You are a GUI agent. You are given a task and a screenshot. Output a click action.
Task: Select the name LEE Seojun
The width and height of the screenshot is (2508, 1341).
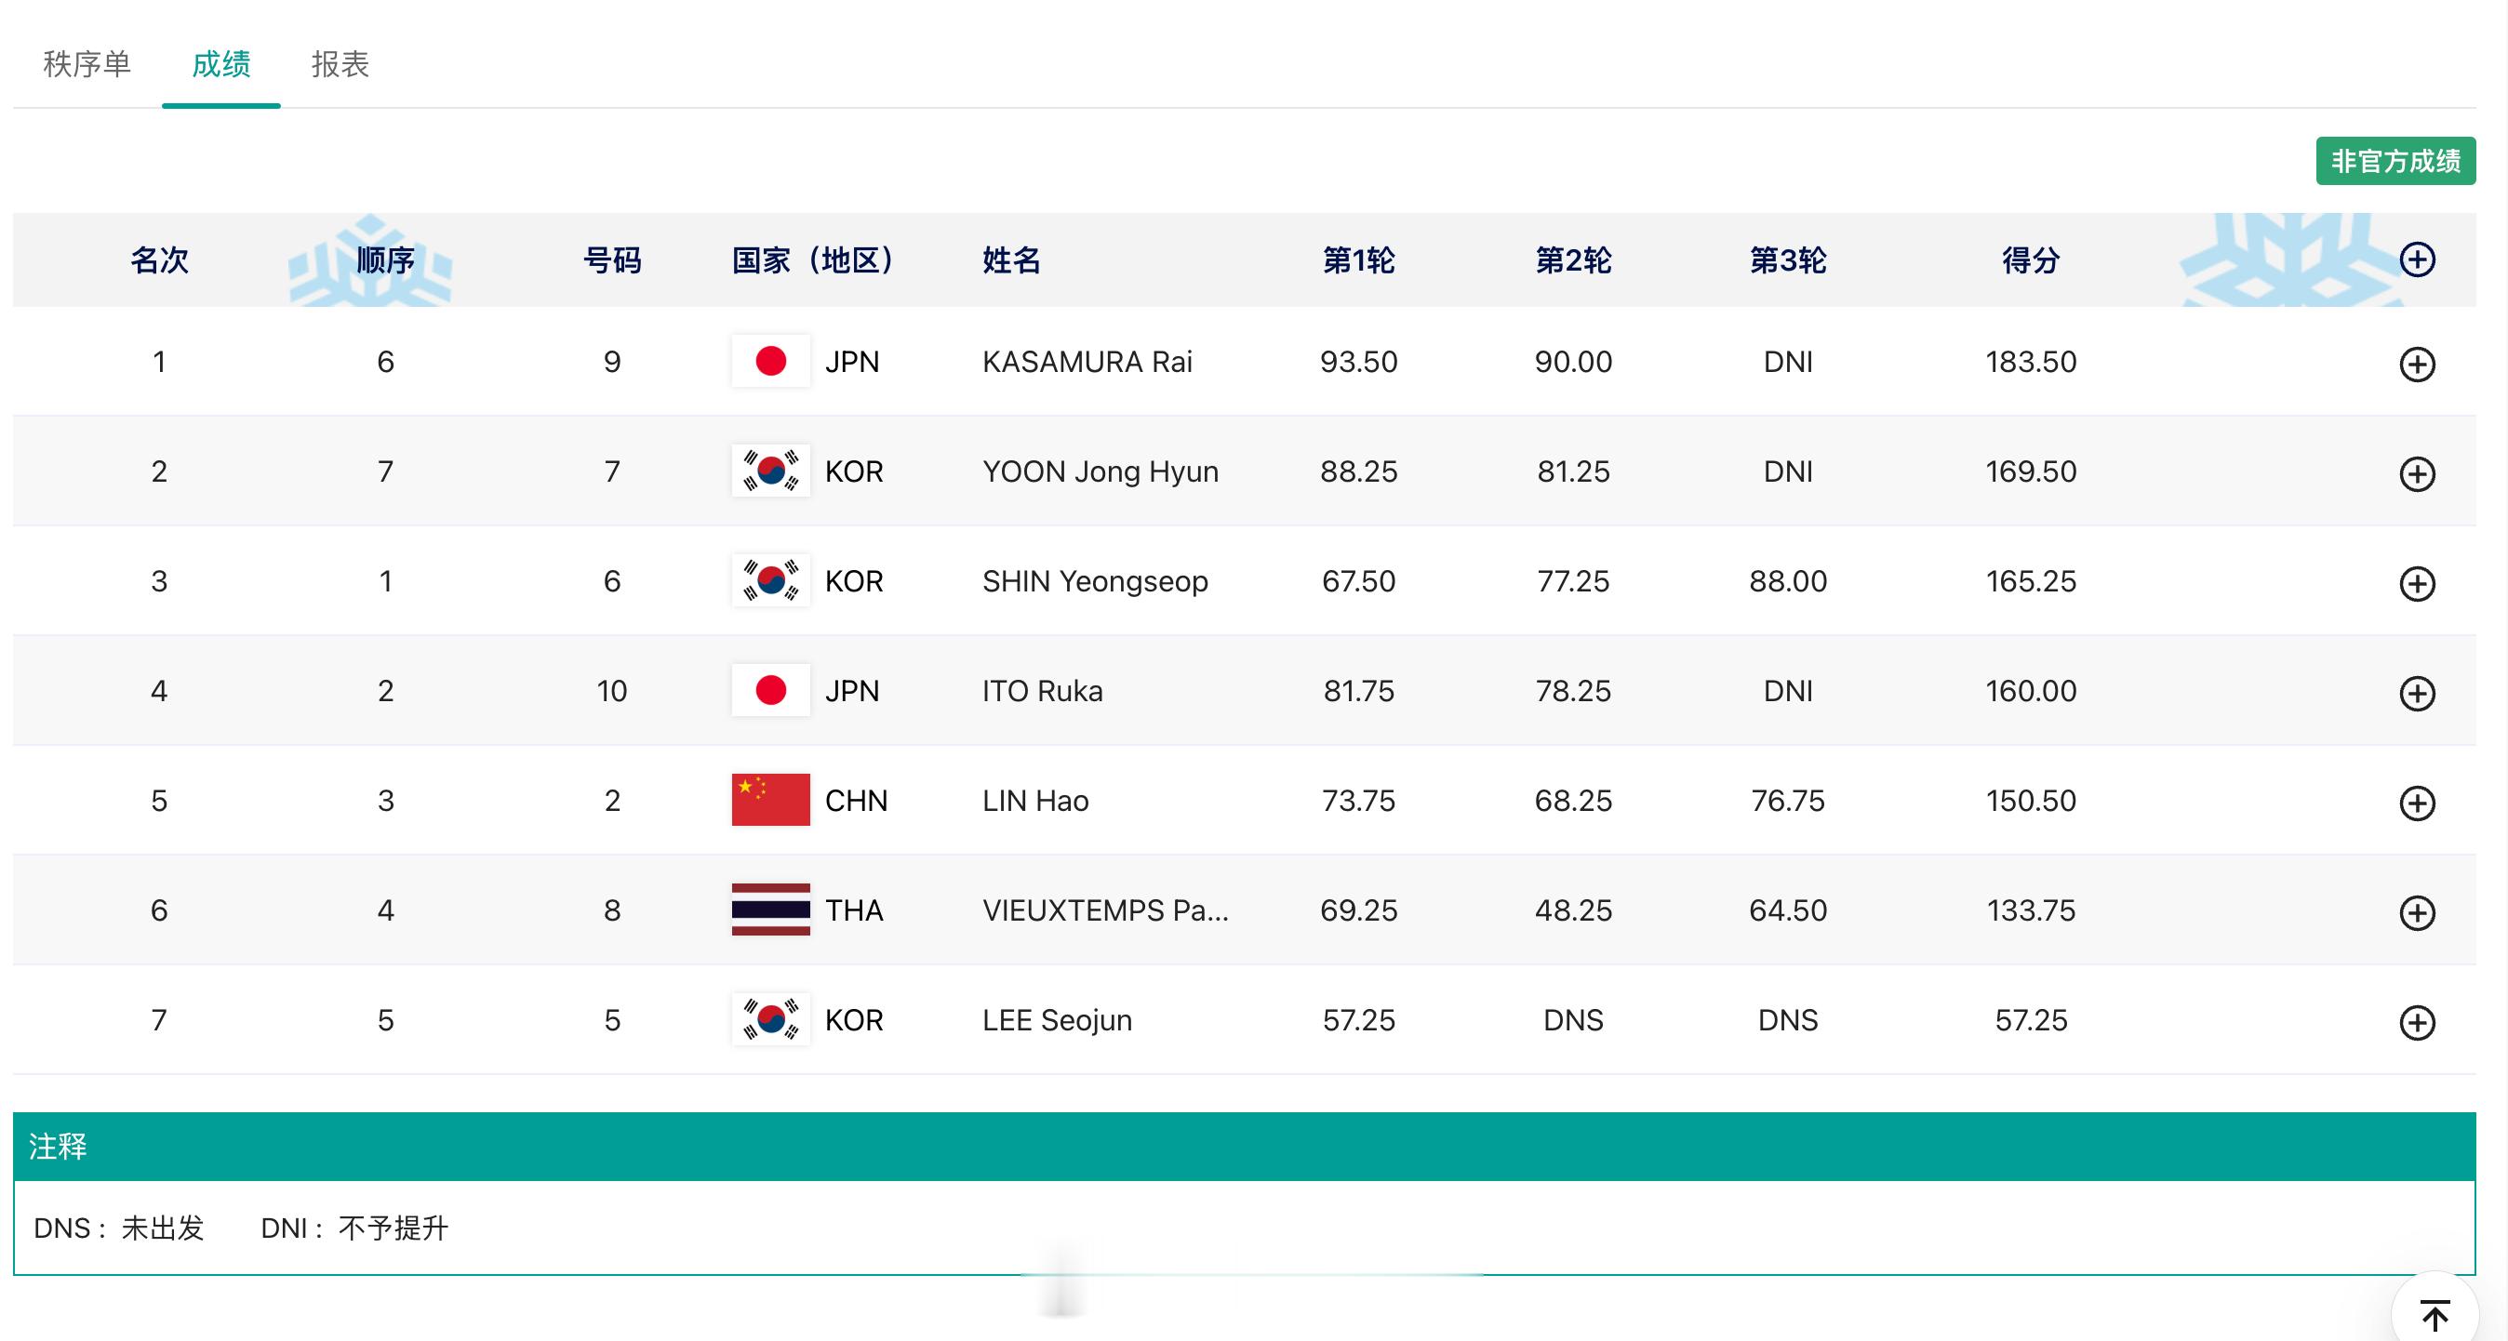point(1058,1021)
